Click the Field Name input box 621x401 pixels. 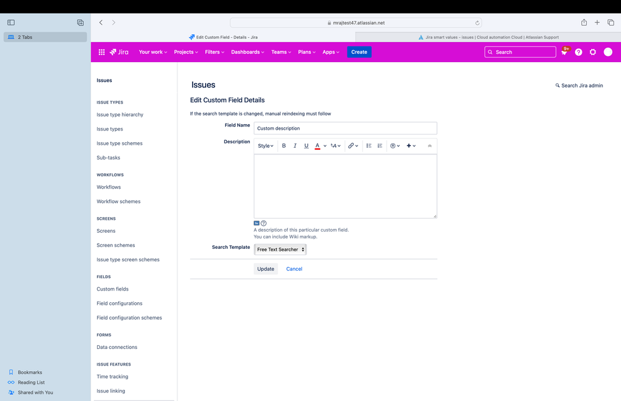pyautogui.click(x=345, y=127)
